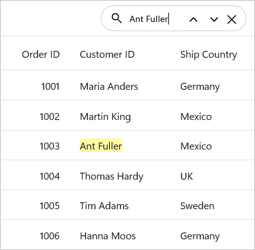Sort by Customer ID column header
Viewport: 255px width, 250px height.
point(107,55)
